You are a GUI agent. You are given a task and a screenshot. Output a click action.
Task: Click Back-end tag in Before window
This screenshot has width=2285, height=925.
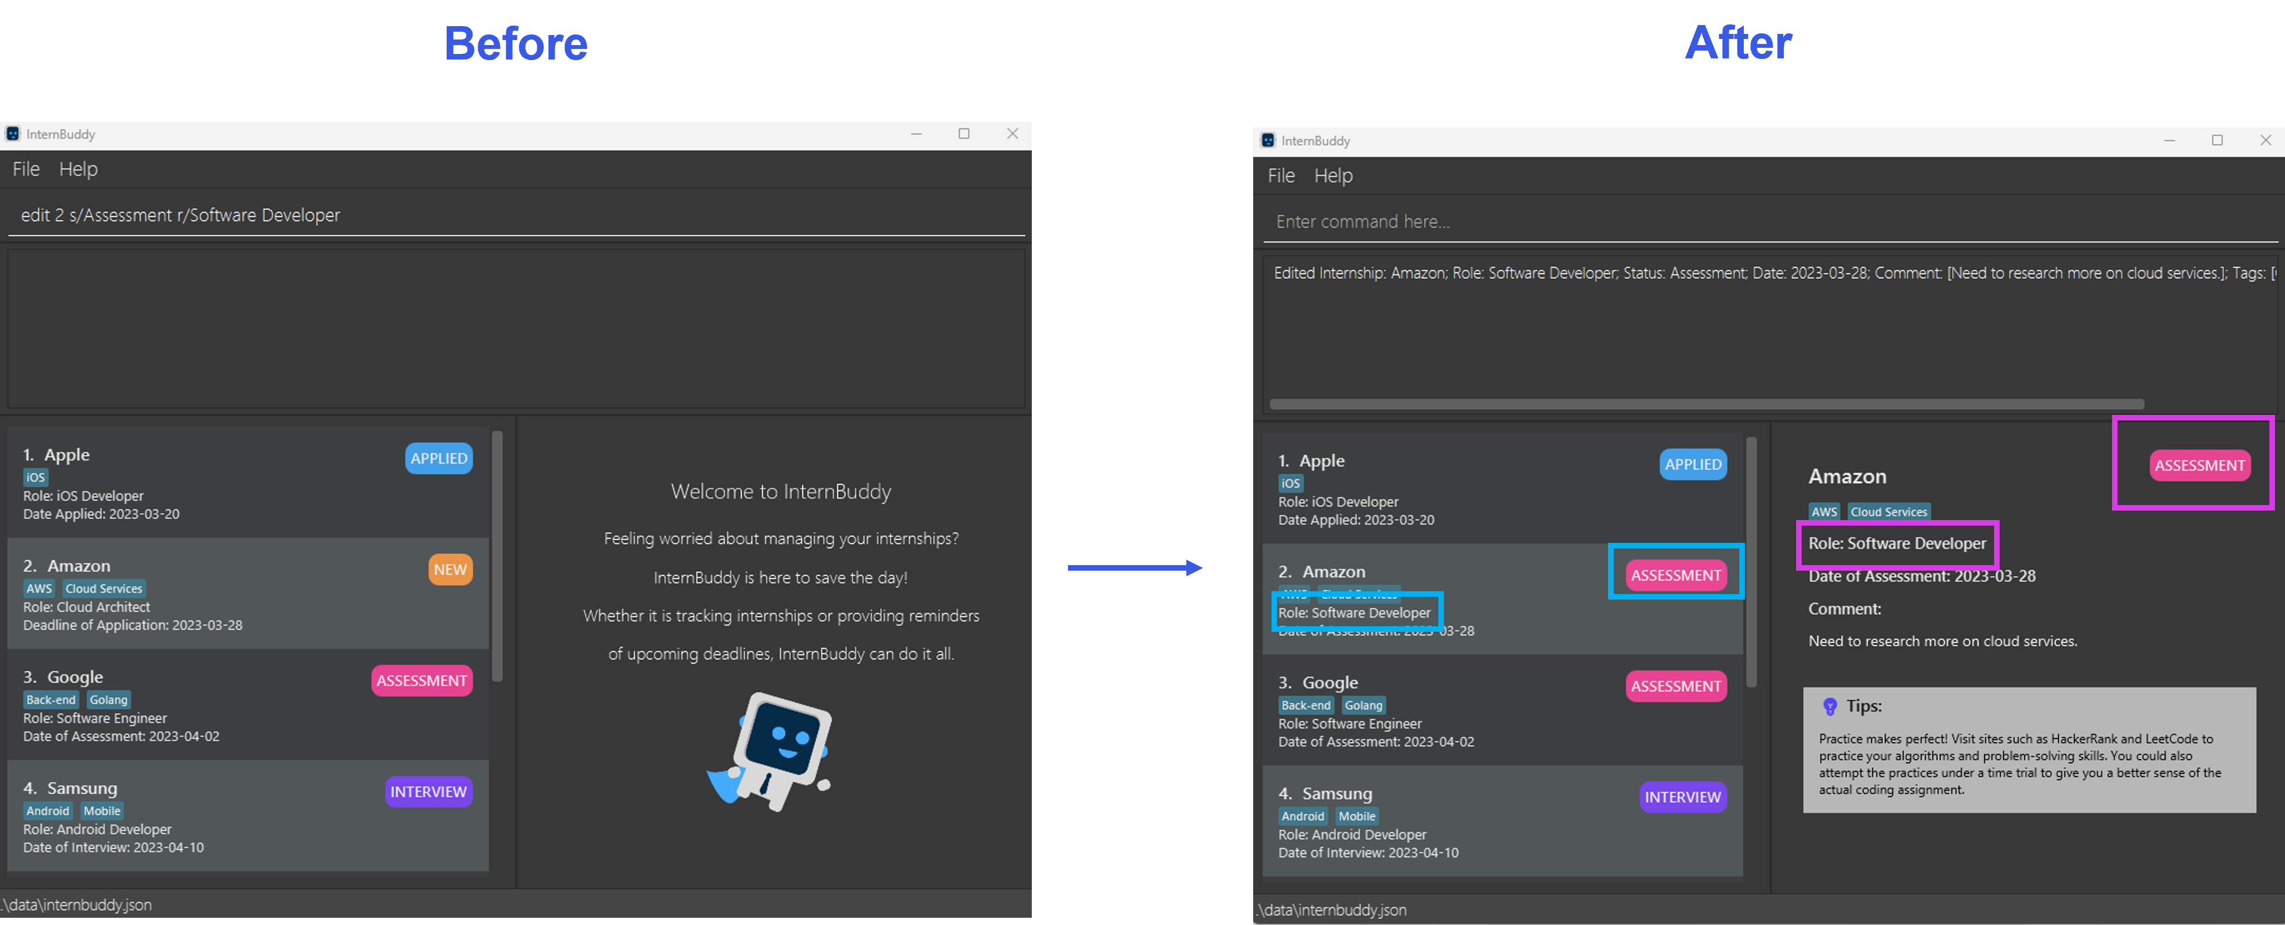[x=51, y=700]
